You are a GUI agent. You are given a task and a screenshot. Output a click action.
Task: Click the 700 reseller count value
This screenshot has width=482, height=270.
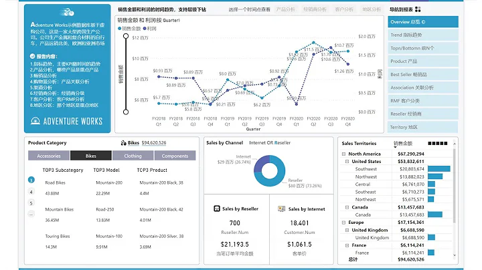click(234, 223)
